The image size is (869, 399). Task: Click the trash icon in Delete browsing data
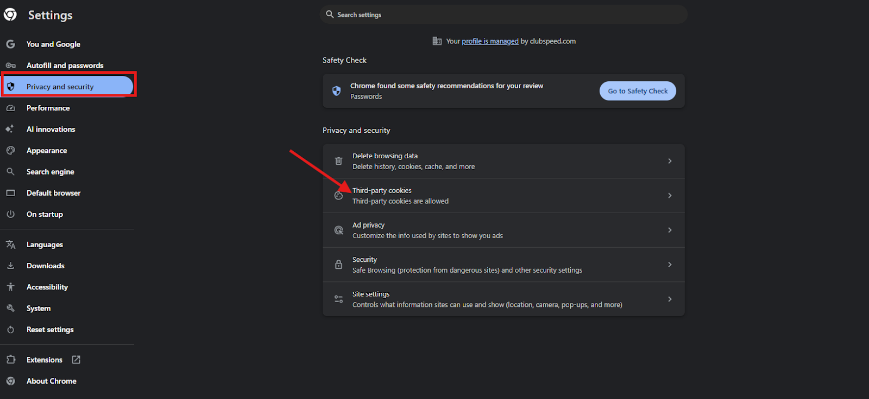pos(338,161)
